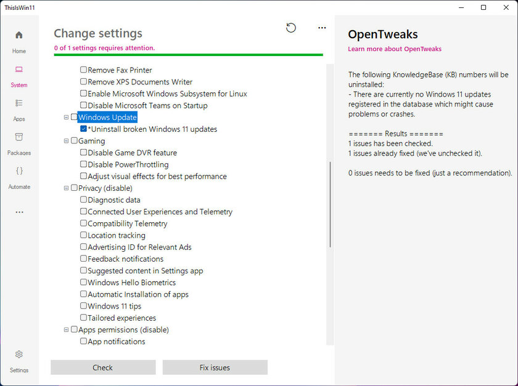Viewport: 518px width, 386px height.
Task: Open the Automate curly-braces icon
Action: pos(19,178)
